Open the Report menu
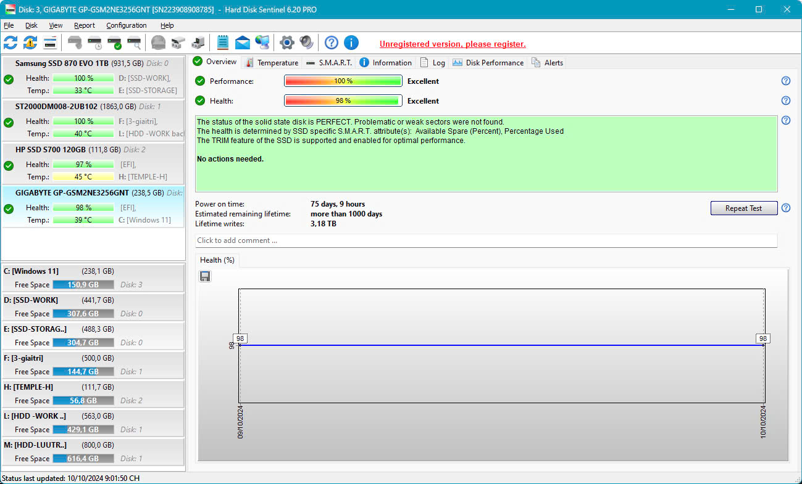Screen dimensions: 802x484 (85, 25)
